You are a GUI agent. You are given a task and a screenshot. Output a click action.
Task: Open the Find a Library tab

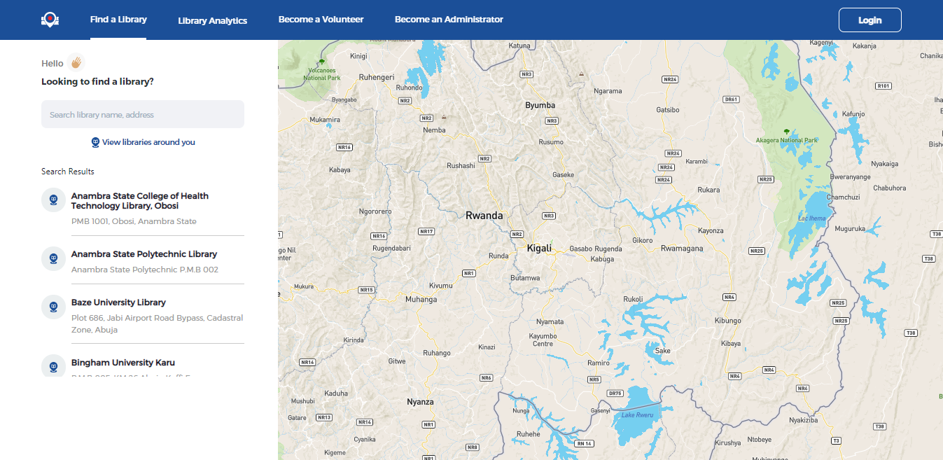click(118, 20)
